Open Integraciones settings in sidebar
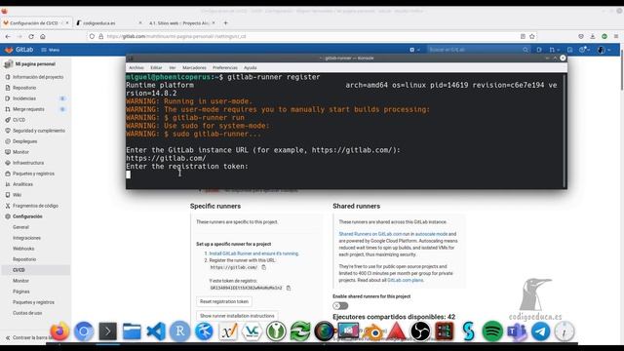 (x=26, y=238)
